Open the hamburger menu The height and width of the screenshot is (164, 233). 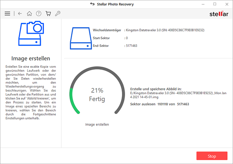[7, 14]
